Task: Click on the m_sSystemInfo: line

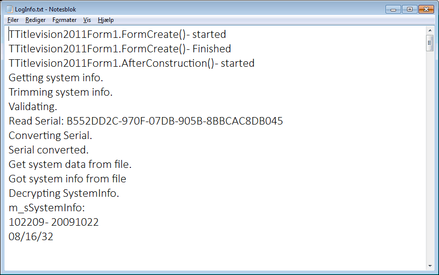Action: point(46,208)
